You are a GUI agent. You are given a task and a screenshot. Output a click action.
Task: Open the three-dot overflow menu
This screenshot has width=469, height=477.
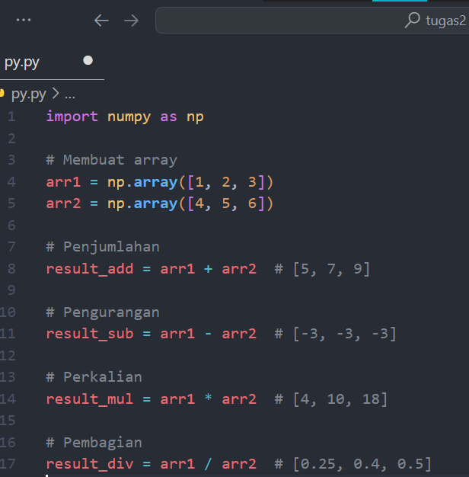click(x=24, y=20)
